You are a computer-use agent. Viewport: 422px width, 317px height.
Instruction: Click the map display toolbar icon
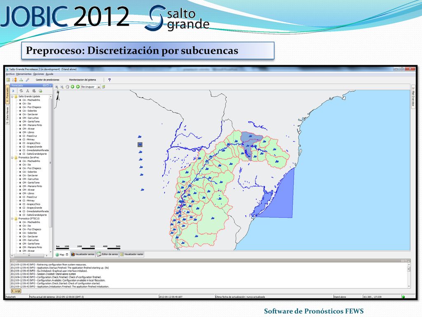[8, 80]
